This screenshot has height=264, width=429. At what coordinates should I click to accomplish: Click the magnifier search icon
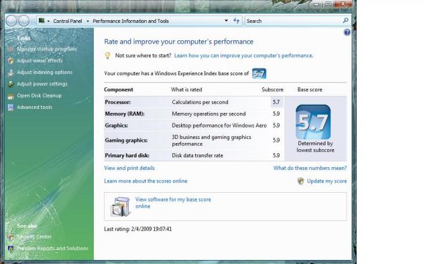[x=346, y=21]
